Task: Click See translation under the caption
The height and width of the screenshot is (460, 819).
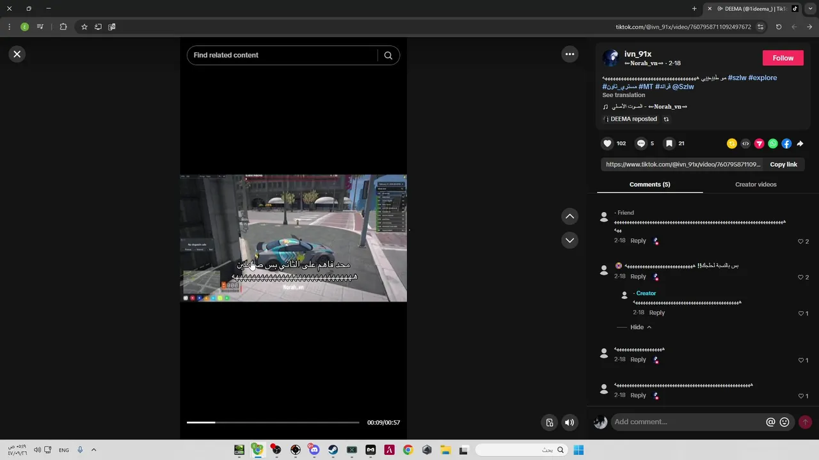Action: click(623, 95)
